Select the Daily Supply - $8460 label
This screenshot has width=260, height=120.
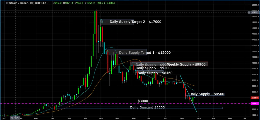tap(155, 73)
